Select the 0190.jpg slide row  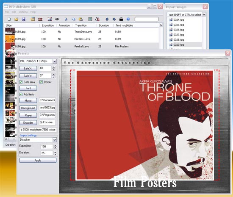point(82,46)
